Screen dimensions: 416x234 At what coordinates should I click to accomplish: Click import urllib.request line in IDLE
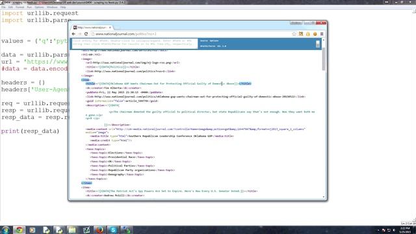[40, 13]
